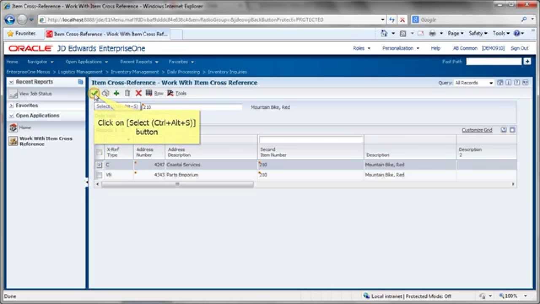Click the browser Stop red X icon
Image resolution: width=540 pixels, height=304 pixels.
tap(402, 19)
